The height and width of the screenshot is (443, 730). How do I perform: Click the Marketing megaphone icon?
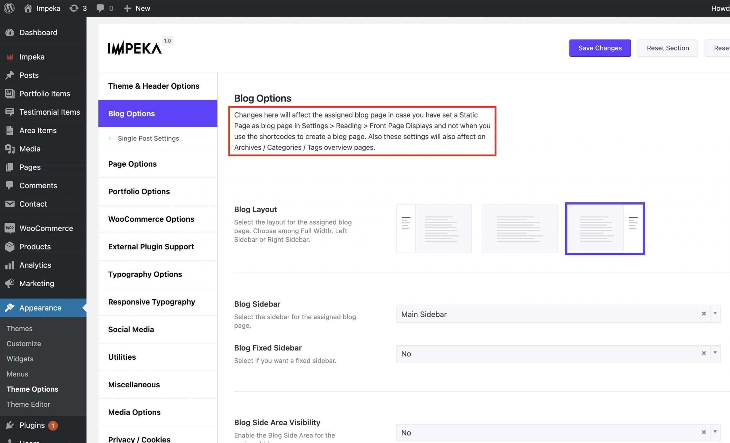coord(9,283)
